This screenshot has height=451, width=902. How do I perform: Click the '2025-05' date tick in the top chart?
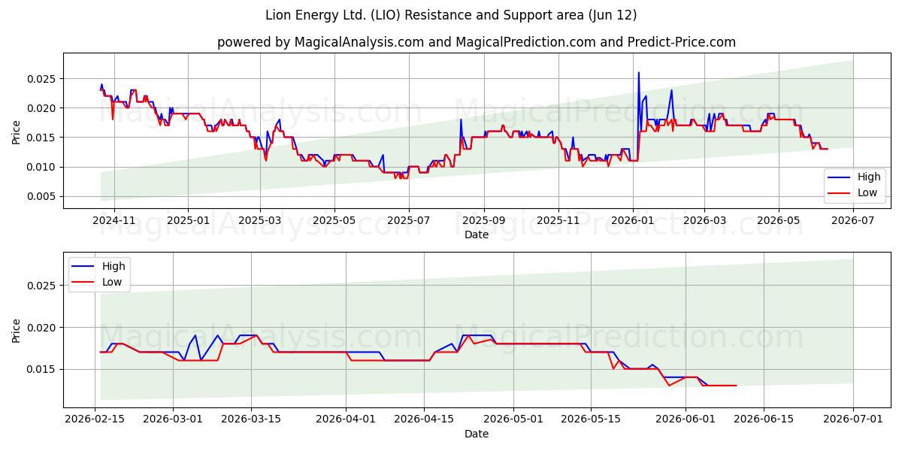(334, 220)
